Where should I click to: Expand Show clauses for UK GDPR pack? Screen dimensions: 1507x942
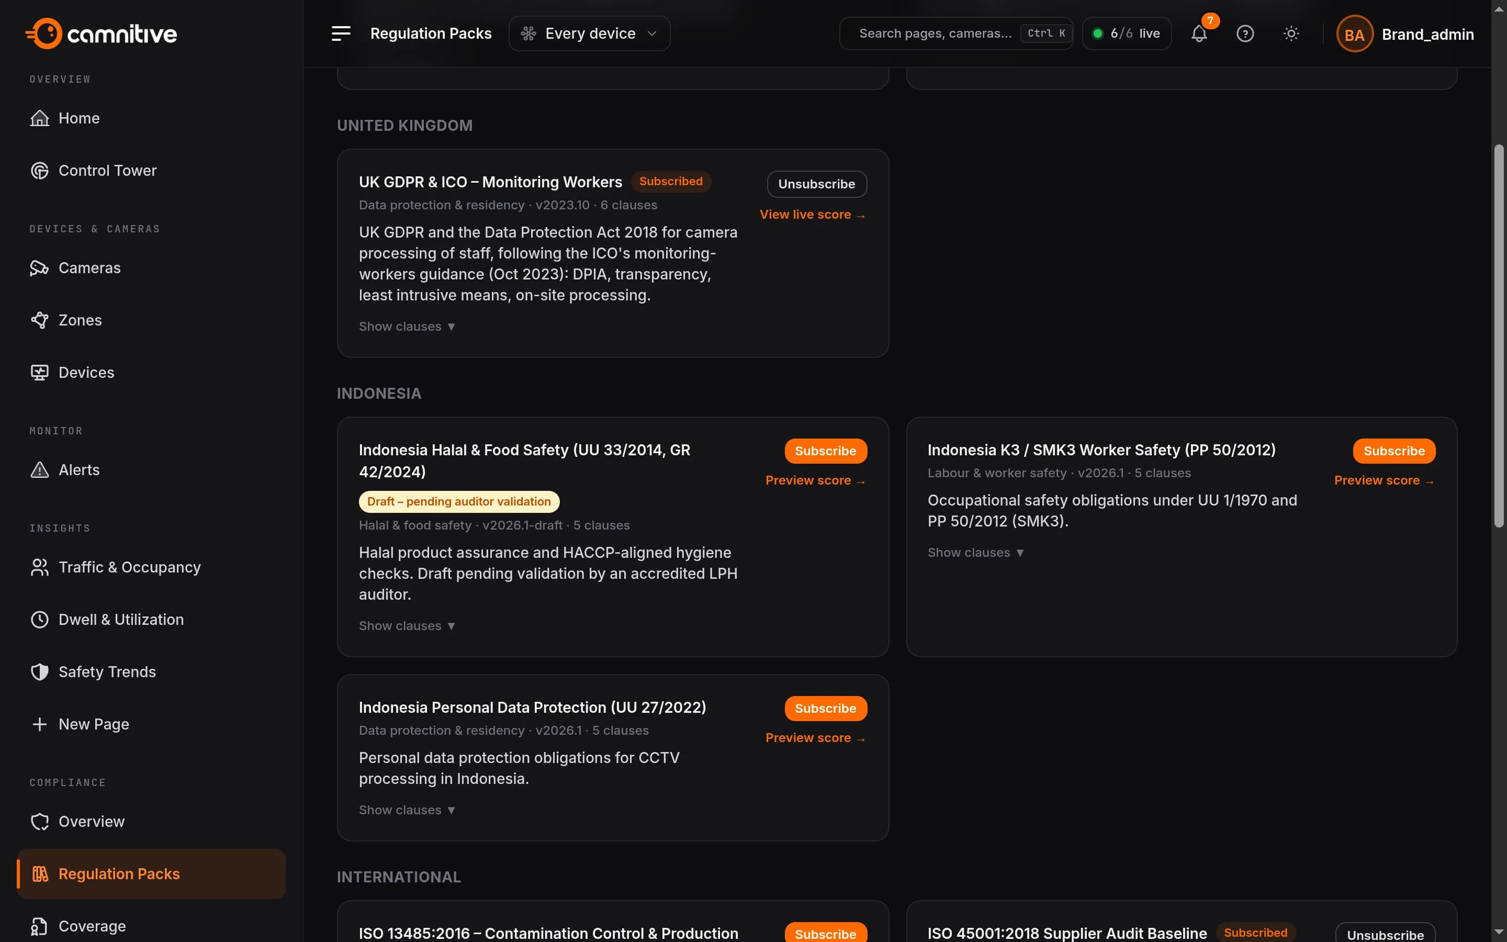(407, 327)
